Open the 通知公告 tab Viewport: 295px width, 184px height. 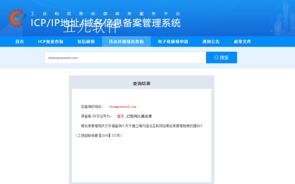[x=211, y=42]
